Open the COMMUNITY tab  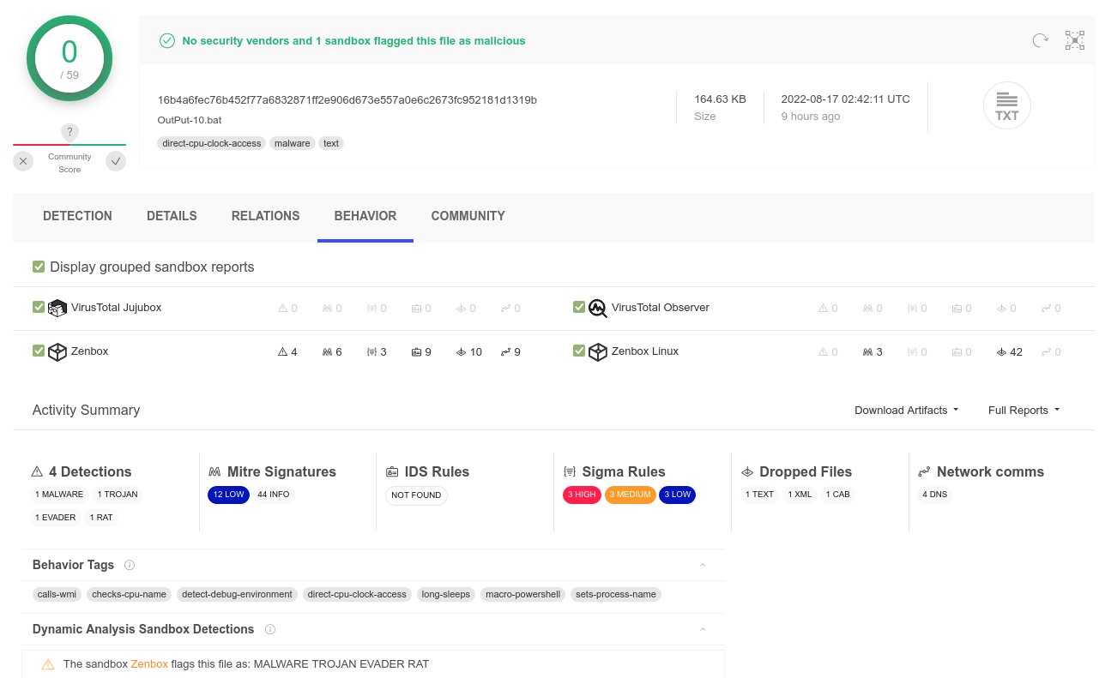pos(468,216)
